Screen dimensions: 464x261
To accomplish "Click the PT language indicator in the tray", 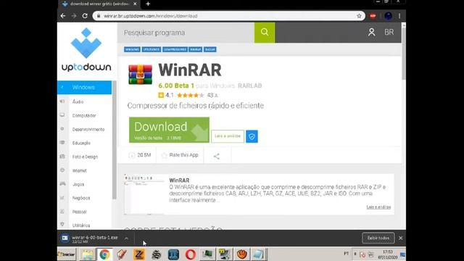I will pyautogui.click(x=347, y=254).
